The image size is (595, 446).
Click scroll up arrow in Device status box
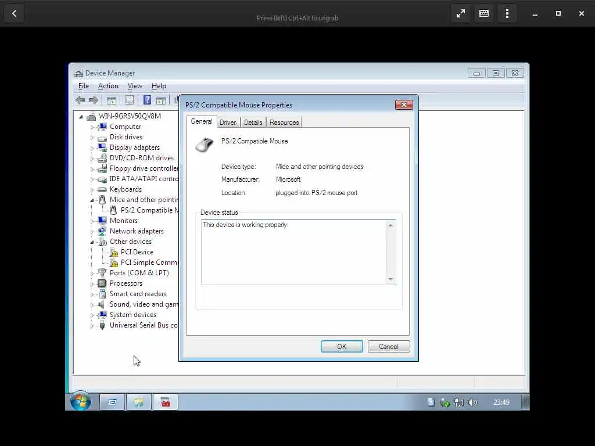[390, 225]
